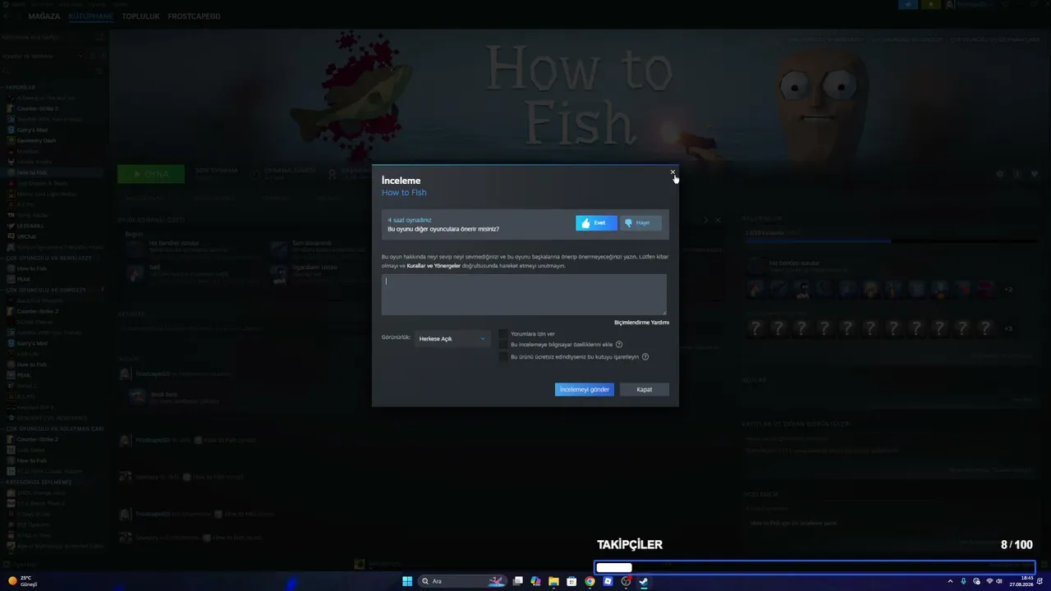1051x591 pixels.
Task: Show help icon beside ücretsiz edindiyseniz option
Action: click(x=645, y=357)
